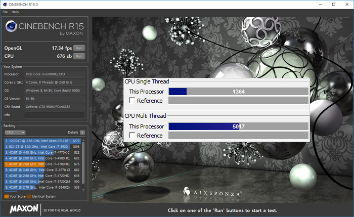Image resolution: width=354 pixels, height=217 pixels.
Task: Maximize the Cinebench window
Action: (x=334, y=5)
